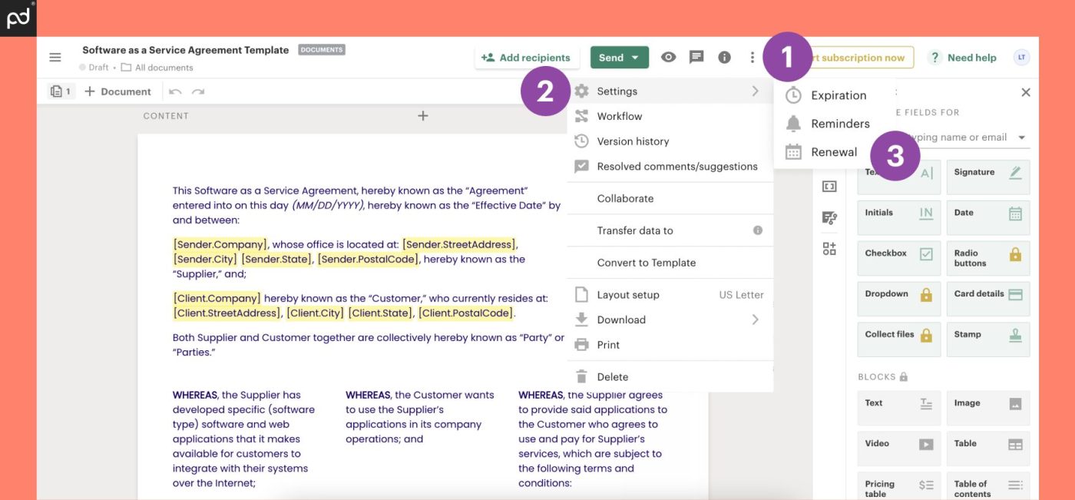Open the recipient name selector dropdown
The width and height of the screenshot is (1075, 500).
pyautogui.click(x=1021, y=137)
